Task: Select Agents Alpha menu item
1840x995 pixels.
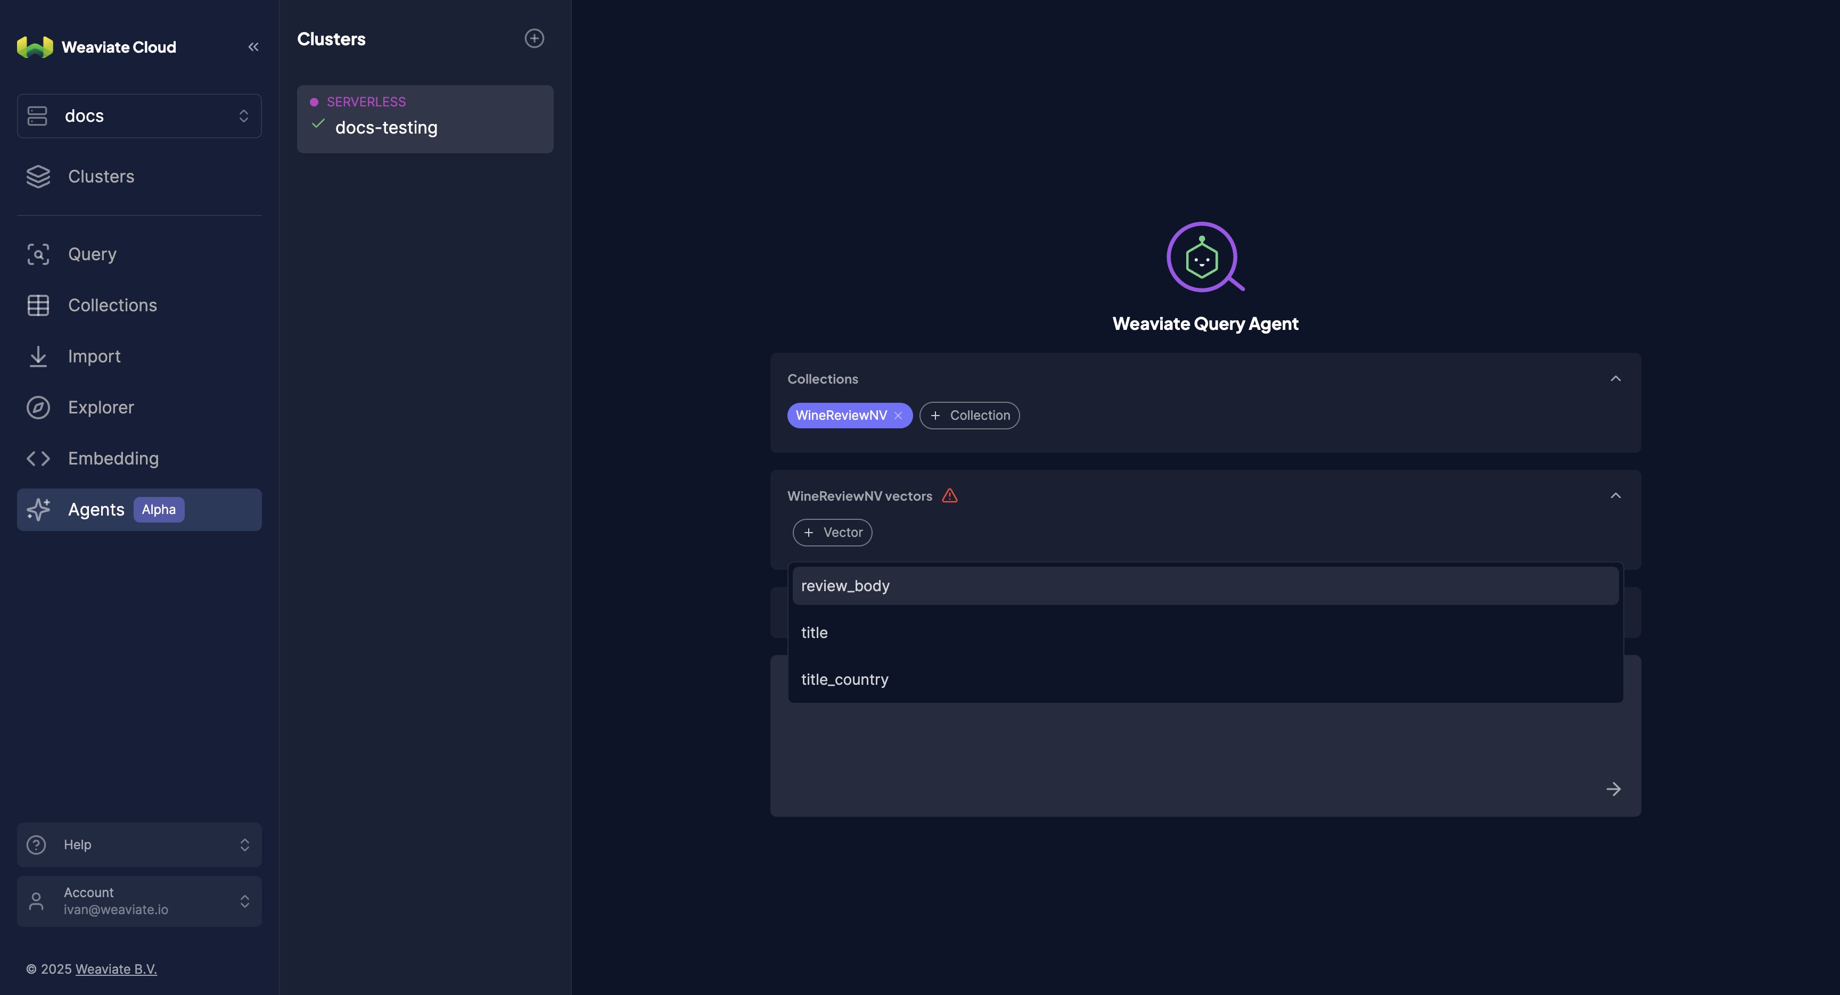Action: click(x=139, y=510)
